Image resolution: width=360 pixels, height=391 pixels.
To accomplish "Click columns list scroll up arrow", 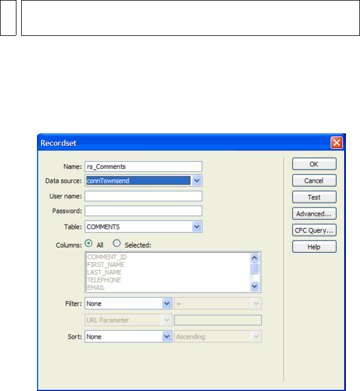I will point(254,258).
